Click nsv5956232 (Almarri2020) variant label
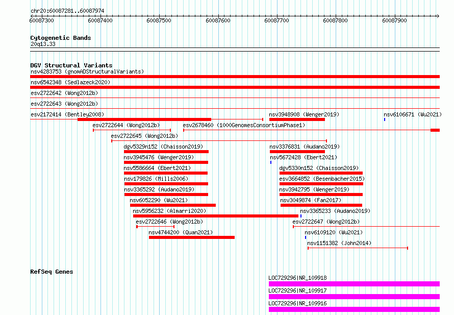This screenshot has width=454, height=315. [x=169, y=211]
